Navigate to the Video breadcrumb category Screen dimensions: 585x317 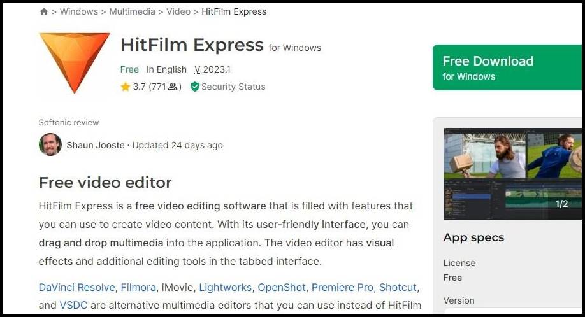(178, 12)
